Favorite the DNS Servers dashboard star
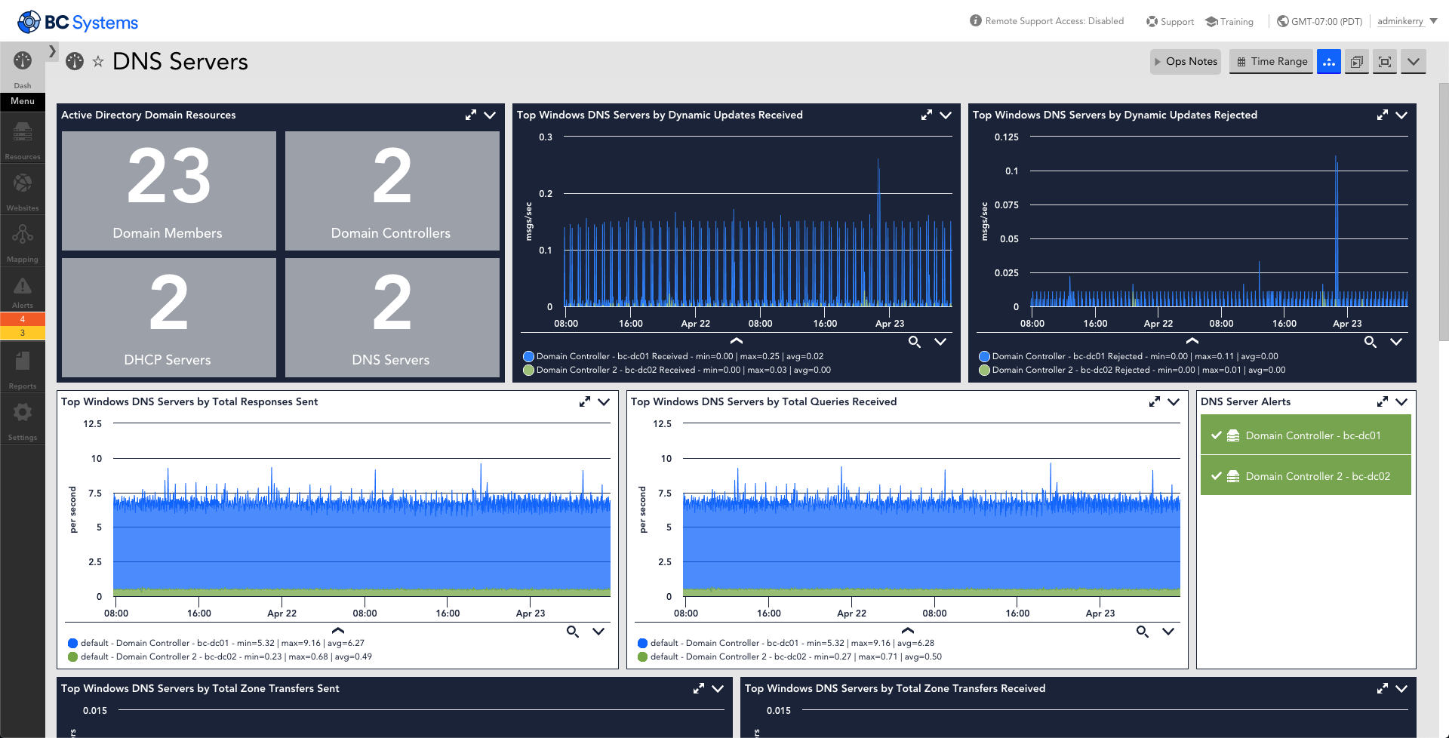Image resolution: width=1449 pixels, height=738 pixels. [x=98, y=62]
